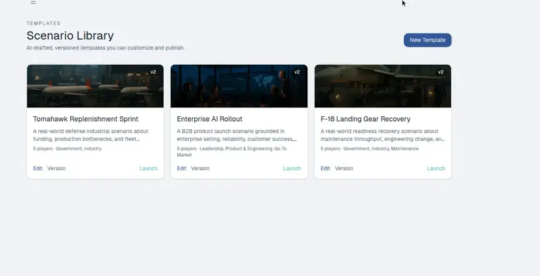This screenshot has width=540, height=276.
Task: Edit the Tomahawk Replenishment Sprint template
Action: [38, 169]
